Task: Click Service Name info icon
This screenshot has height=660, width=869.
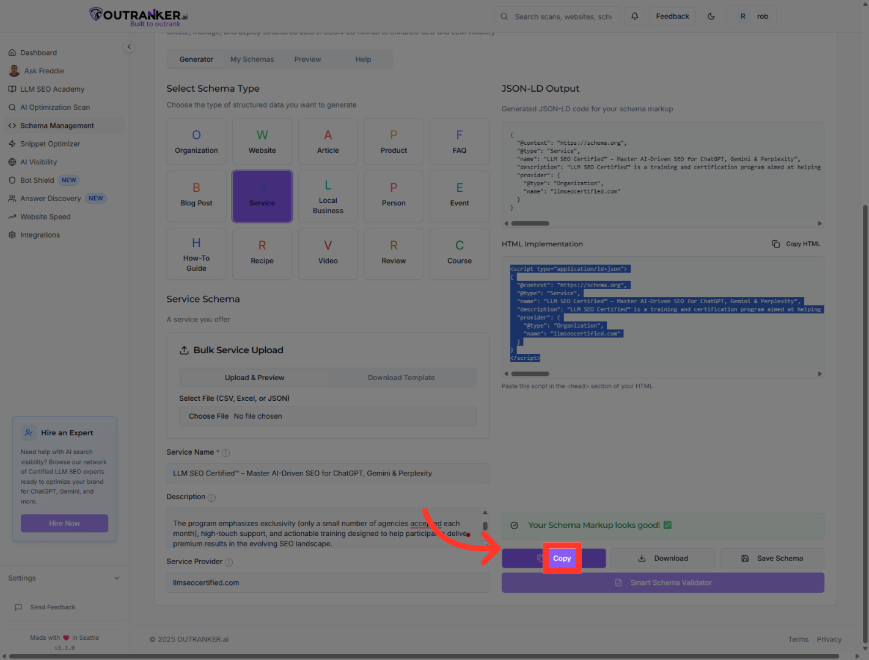Action: coord(226,453)
